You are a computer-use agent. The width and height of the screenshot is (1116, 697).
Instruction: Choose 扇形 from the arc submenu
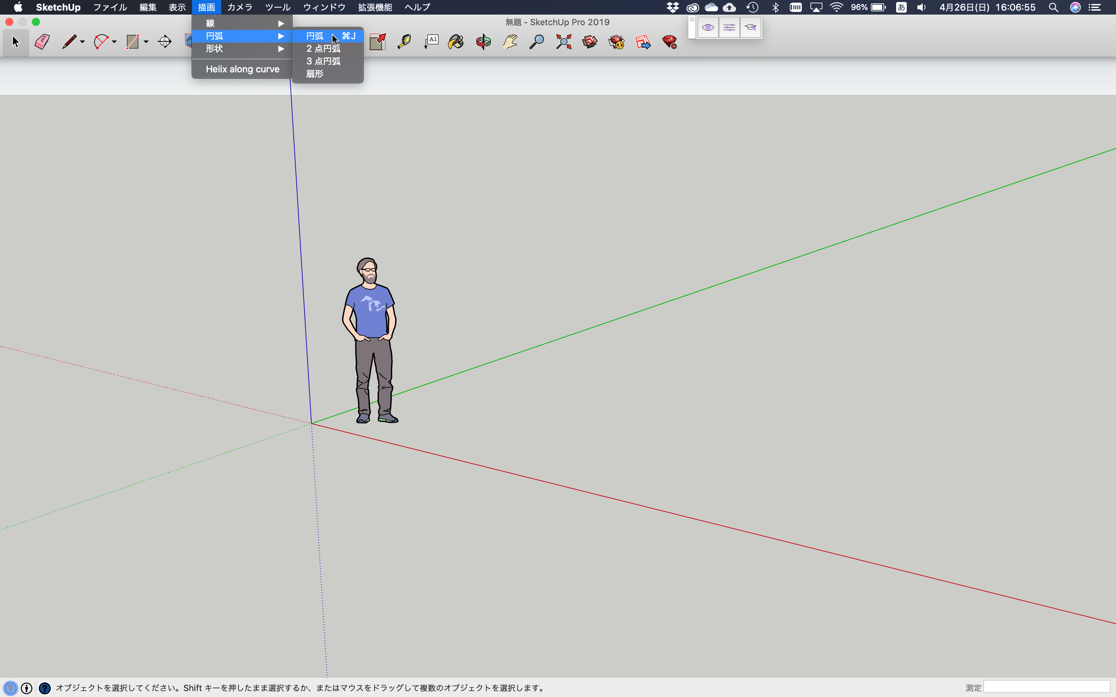tap(328, 74)
